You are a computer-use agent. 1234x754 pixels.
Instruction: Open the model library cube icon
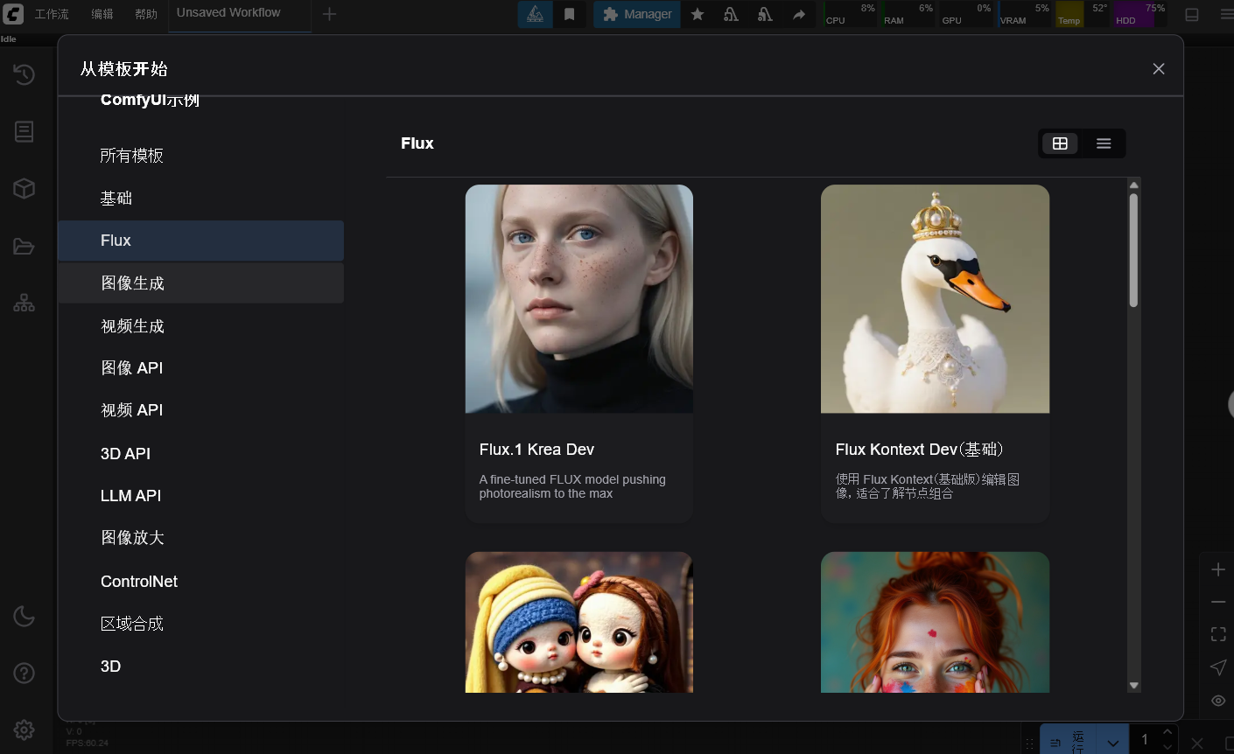coord(24,188)
